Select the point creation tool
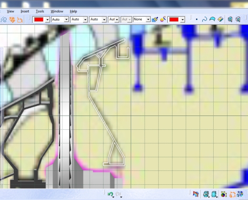Image resolution: width=248 pixels, height=200 pixels. (196, 20)
